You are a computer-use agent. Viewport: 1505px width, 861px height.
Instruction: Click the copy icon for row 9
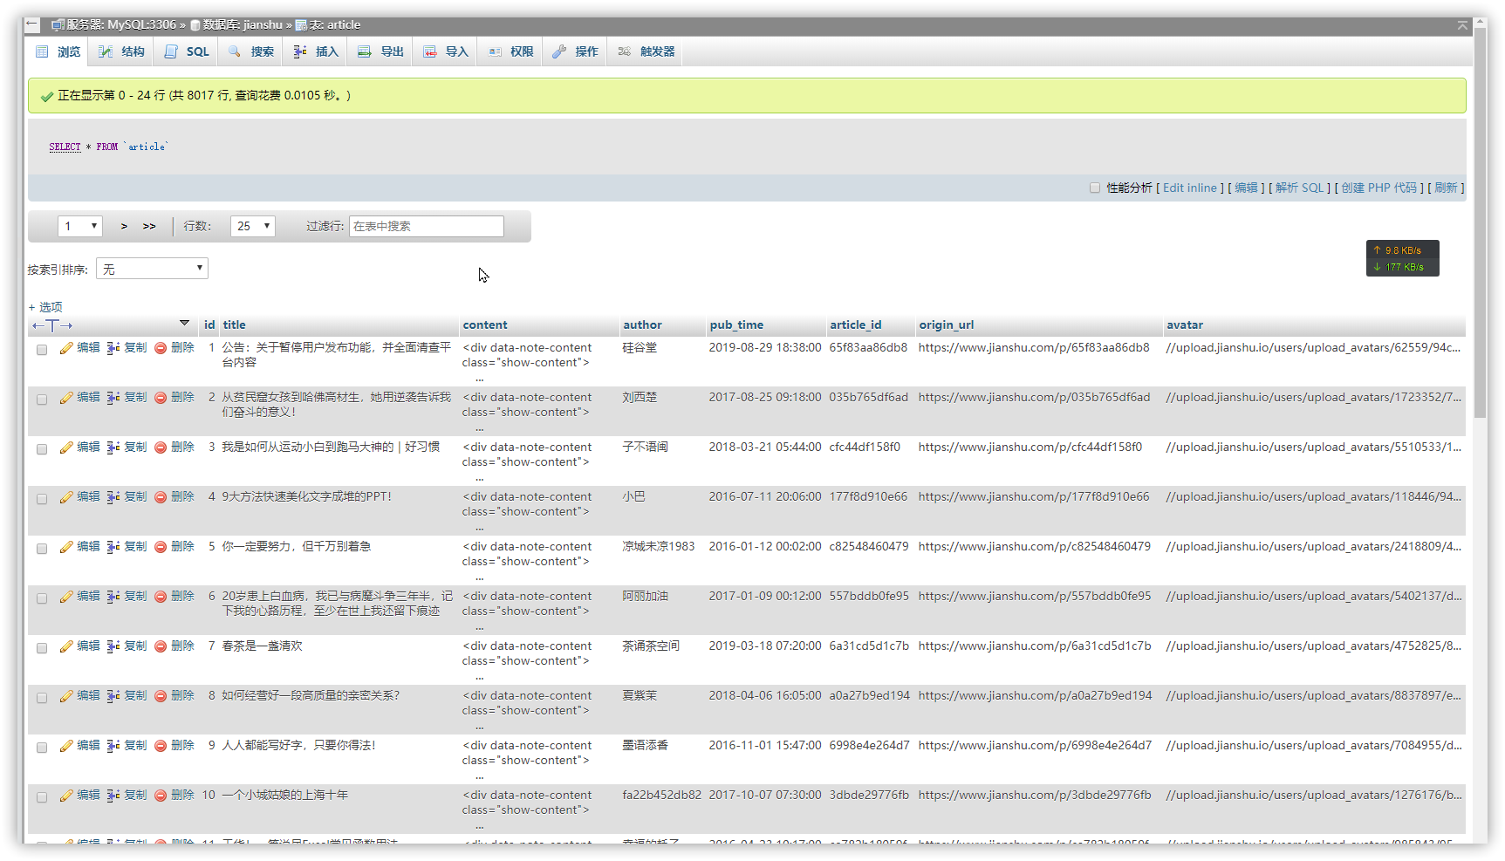(113, 746)
